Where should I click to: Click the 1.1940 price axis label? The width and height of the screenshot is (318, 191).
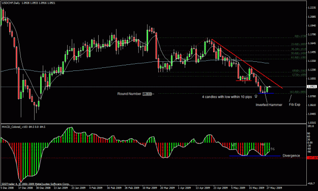click(312, 26)
